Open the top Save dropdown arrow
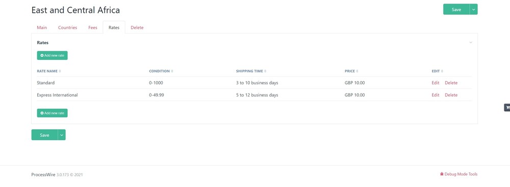The image size is (510, 187). pyautogui.click(x=474, y=9)
